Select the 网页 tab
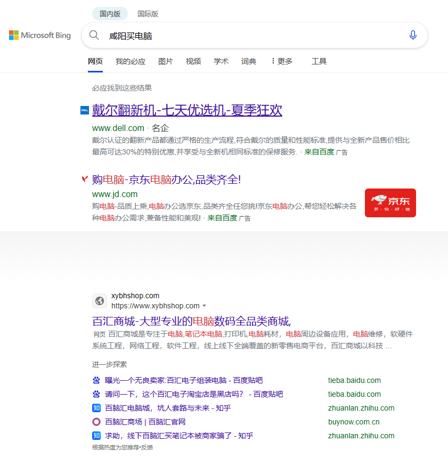 point(95,61)
